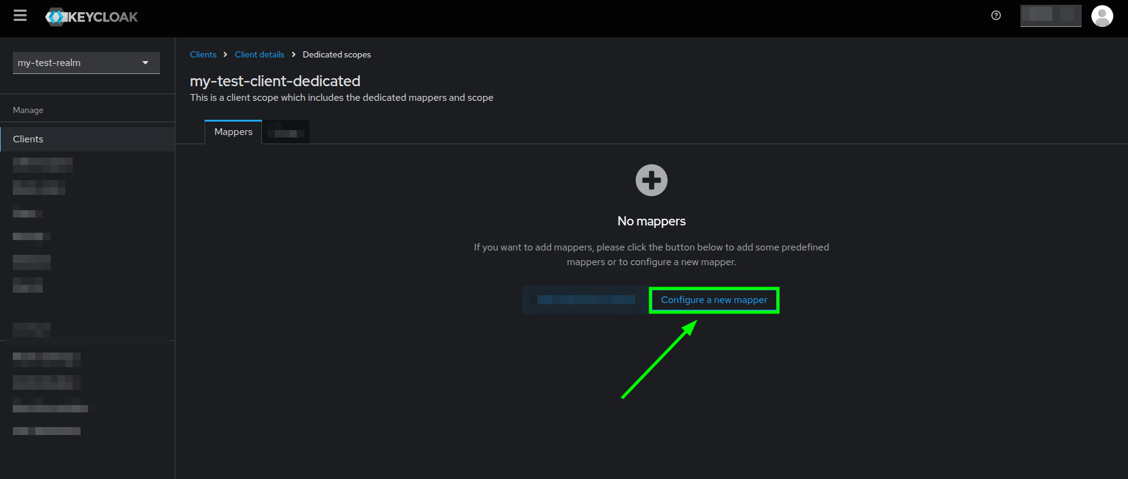Toggle the hamburger navigation menu
The width and height of the screenshot is (1128, 479).
20,16
